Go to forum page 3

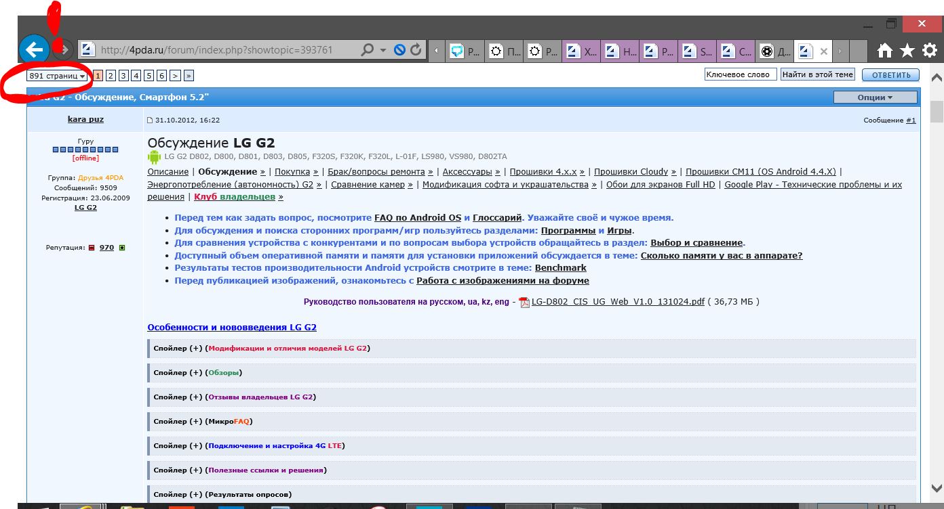(123, 76)
